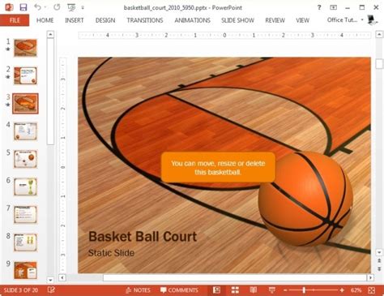Select slide 2 thumbnail

[x=25, y=75]
